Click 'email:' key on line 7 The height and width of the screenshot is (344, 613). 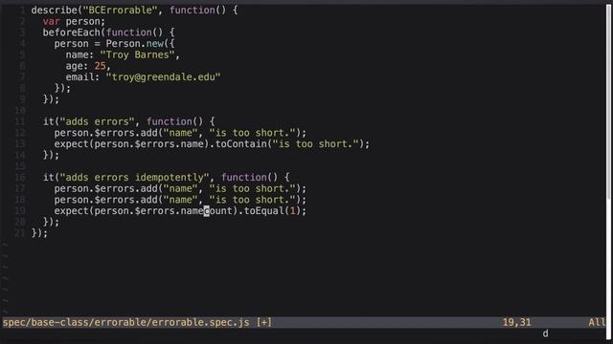coord(82,77)
